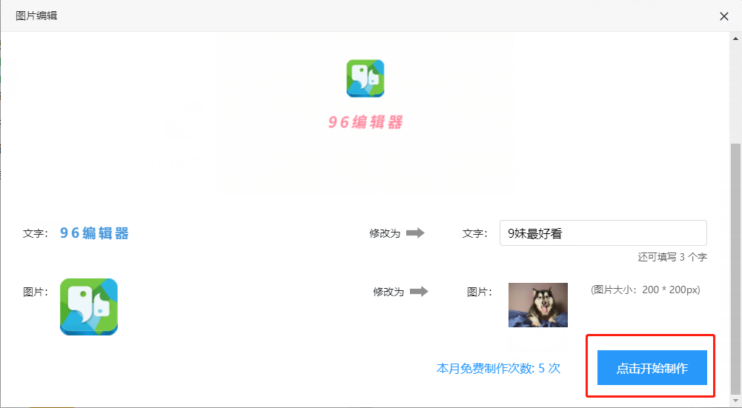The image size is (742, 408).
Task: Click the scrollbar down arrow
Action: click(x=736, y=401)
